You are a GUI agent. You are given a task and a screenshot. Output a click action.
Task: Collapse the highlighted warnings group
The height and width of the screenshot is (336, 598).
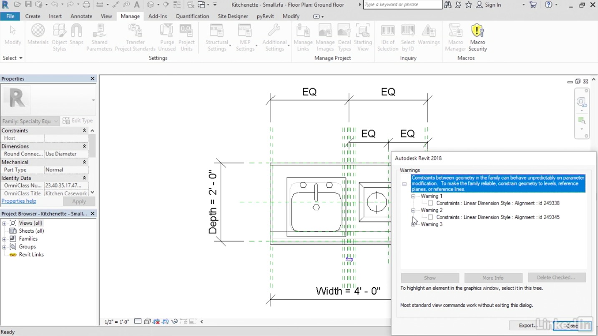(x=404, y=184)
